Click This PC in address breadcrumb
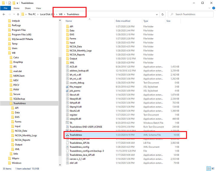The image size is (216, 171). pyautogui.click(x=32, y=14)
